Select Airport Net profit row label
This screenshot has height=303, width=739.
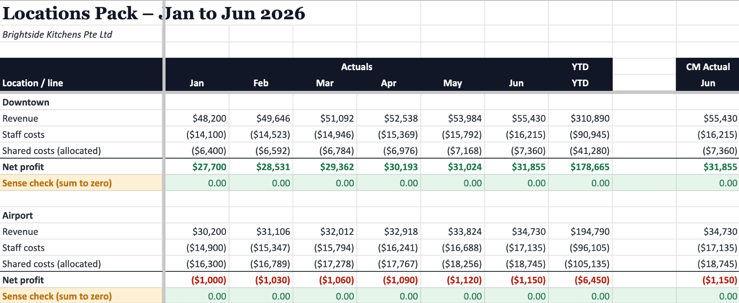point(23,280)
